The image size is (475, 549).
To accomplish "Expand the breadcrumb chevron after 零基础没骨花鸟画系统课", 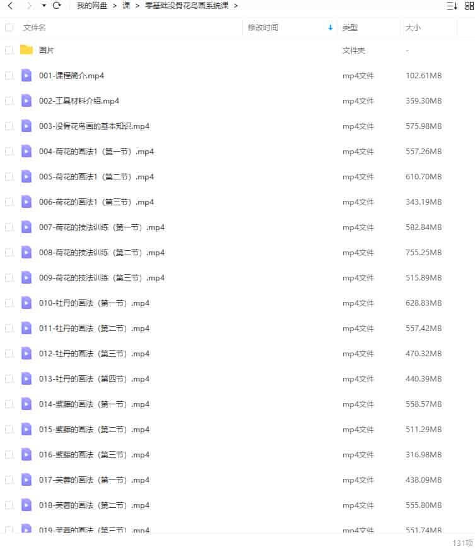I will click(236, 6).
